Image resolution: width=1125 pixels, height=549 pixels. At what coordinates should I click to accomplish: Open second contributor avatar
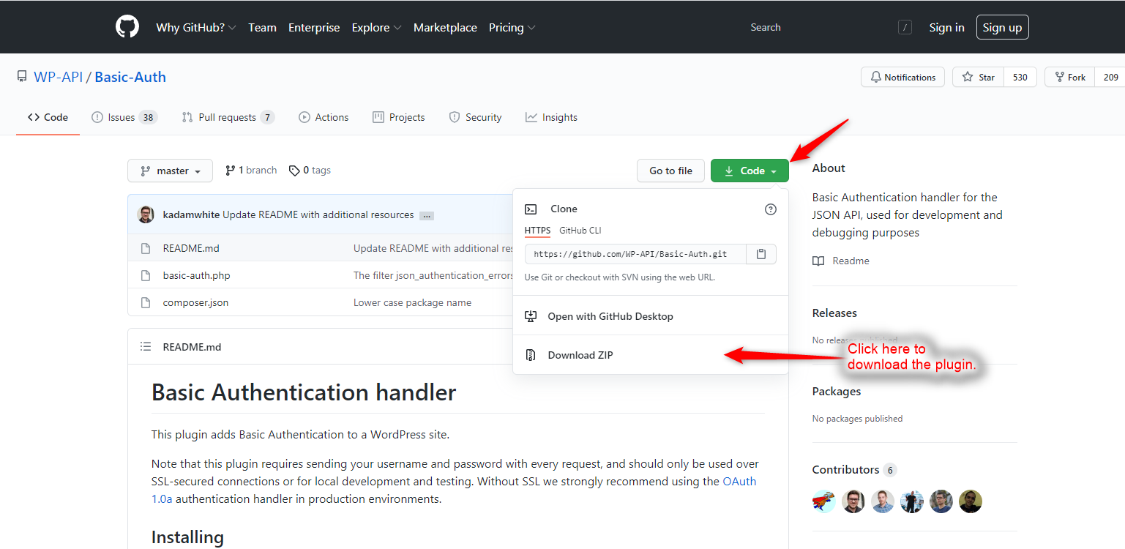point(853,501)
